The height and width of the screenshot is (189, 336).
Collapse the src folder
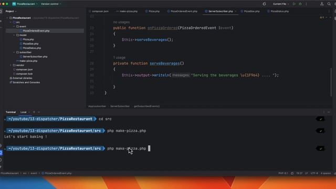click(x=10, y=22)
